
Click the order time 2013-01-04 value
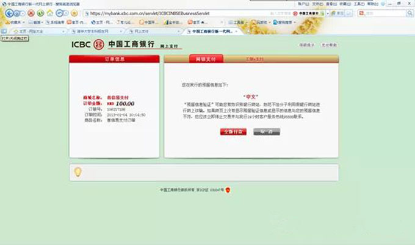pos(126,115)
